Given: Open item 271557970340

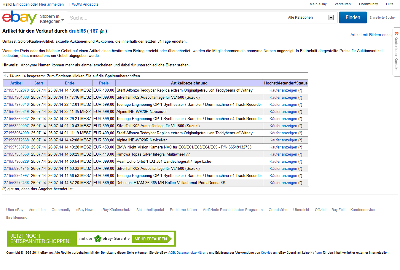Looking at the screenshot, I should [x=16, y=104].
